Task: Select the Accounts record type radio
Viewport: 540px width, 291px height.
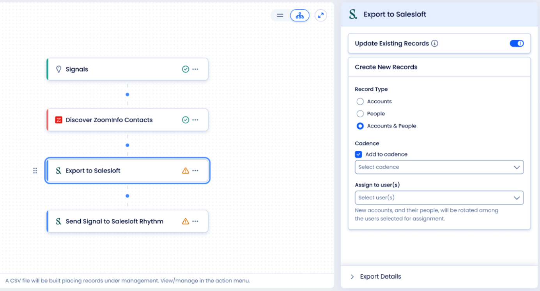Action: 360,101
